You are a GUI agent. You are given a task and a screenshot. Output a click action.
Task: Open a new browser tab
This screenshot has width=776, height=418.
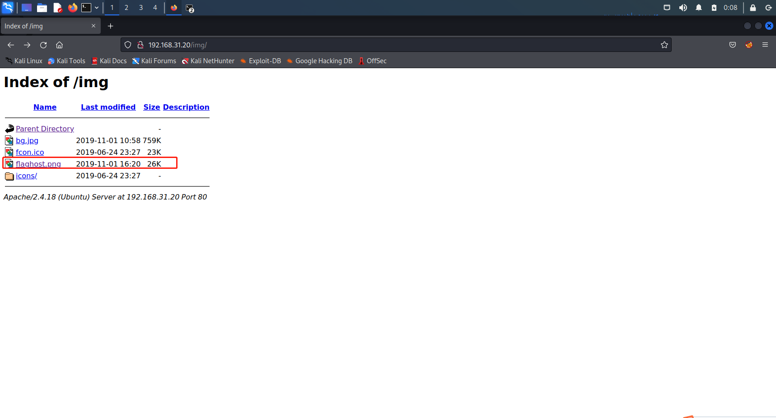[x=110, y=26]
